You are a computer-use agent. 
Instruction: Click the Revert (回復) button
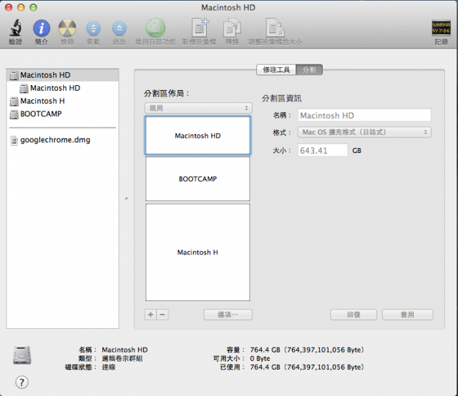(x=354, y=315)
